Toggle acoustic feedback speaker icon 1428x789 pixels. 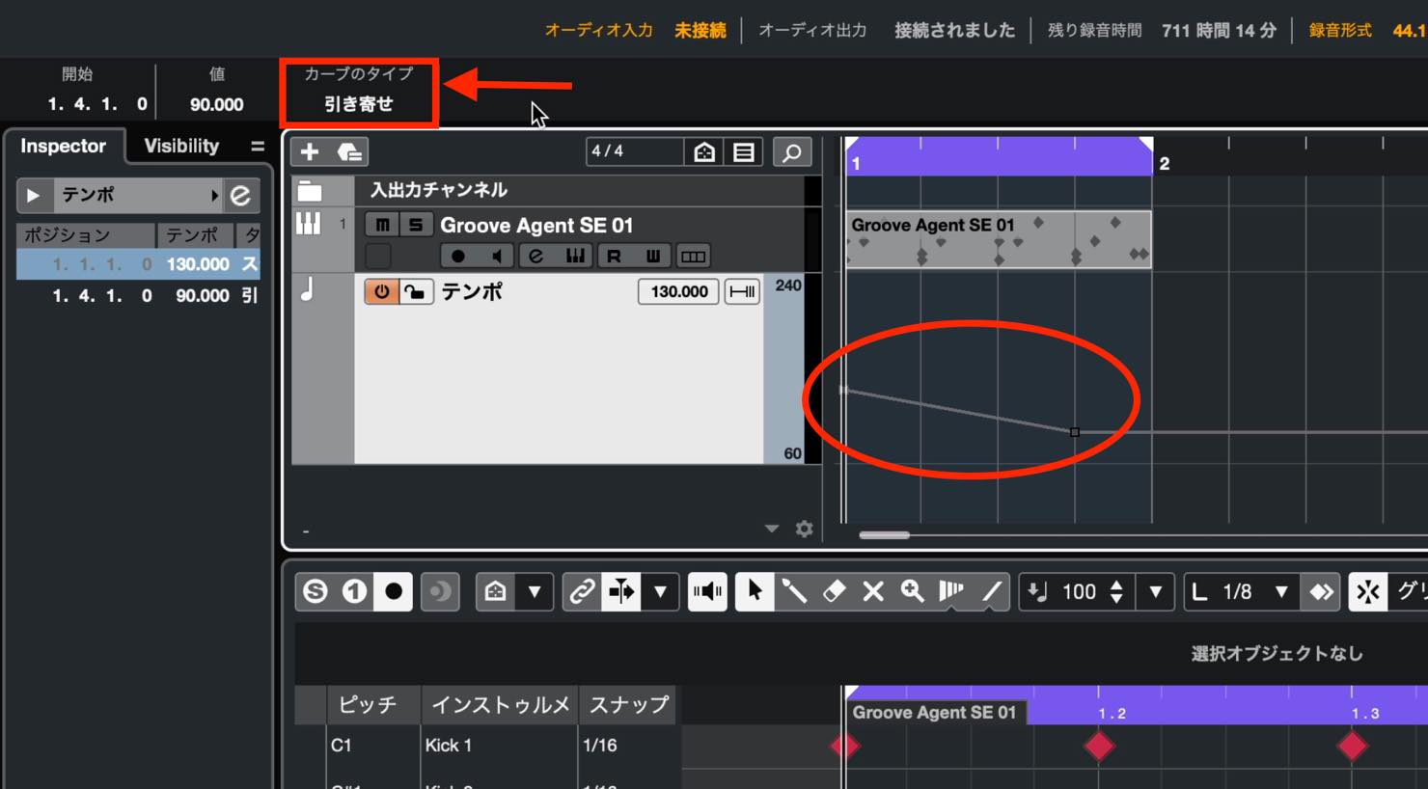click(x=707, y=591)
